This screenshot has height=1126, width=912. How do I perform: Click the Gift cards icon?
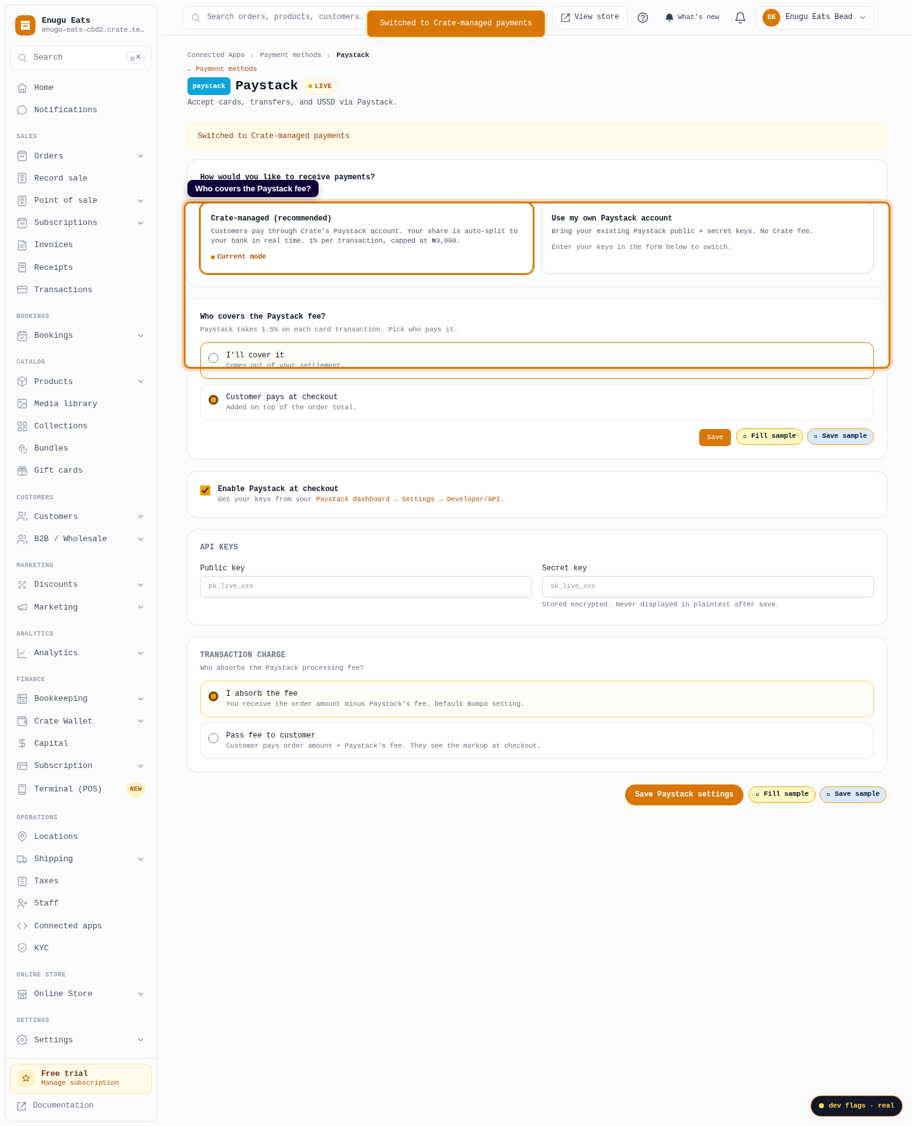point(22,470)
